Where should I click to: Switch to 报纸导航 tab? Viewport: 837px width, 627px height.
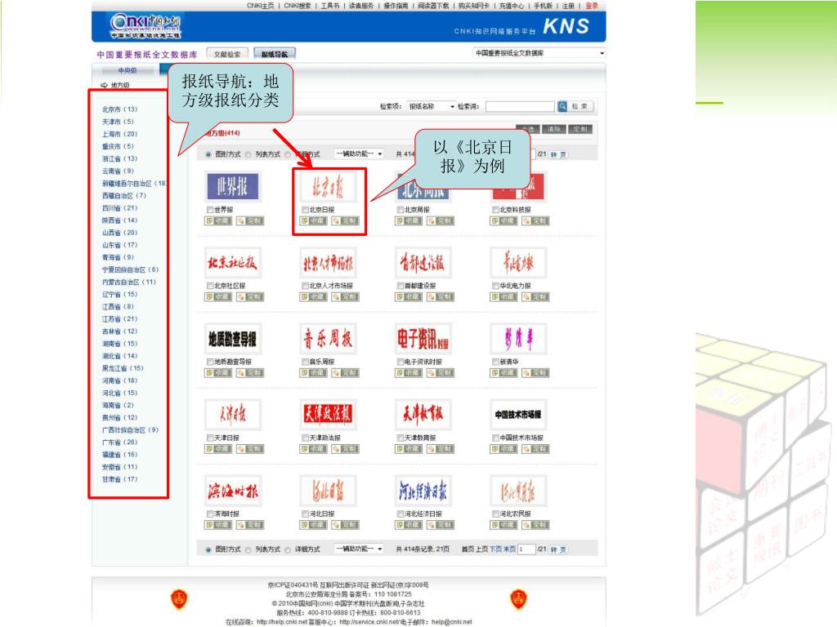(275, 54)
